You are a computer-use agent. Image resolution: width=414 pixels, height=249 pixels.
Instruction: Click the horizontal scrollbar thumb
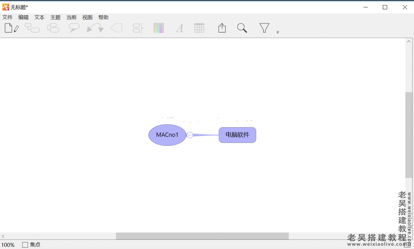[x=202, y=236]
